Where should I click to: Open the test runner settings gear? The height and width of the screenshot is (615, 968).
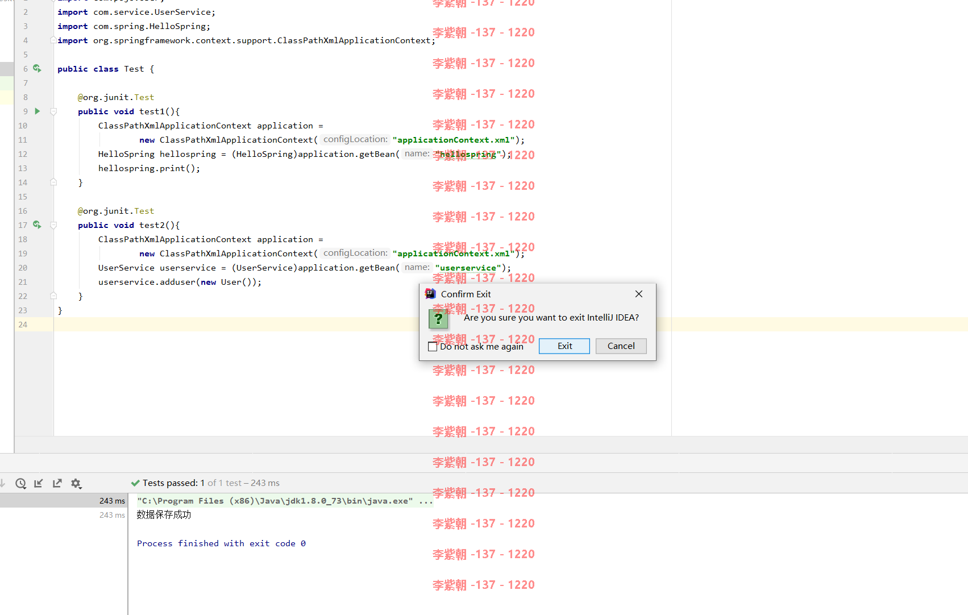pyautogui.click(x=76, y=483)
